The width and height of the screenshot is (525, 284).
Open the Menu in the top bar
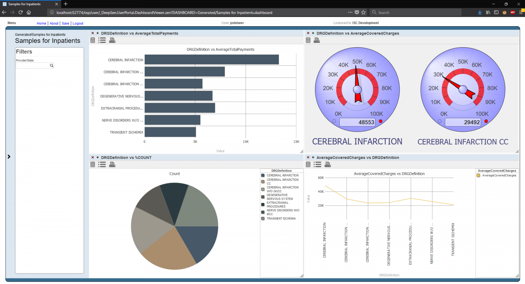[12, 23]
